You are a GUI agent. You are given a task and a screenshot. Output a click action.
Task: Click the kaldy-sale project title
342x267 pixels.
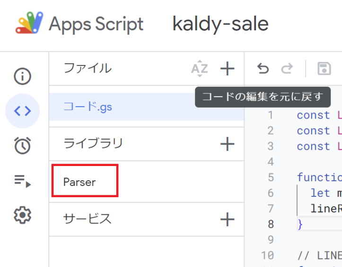(x=220, y=24)
